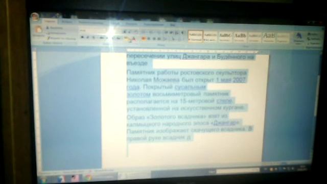Screen dimensions: 327x184
Task: Switch to the Разметка страницы tab
Action: pyautogui.click(x=91, y=22)
